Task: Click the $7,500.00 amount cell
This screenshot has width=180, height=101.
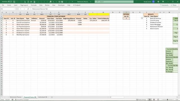Action: pyautogui.click(x=42, y=35)
